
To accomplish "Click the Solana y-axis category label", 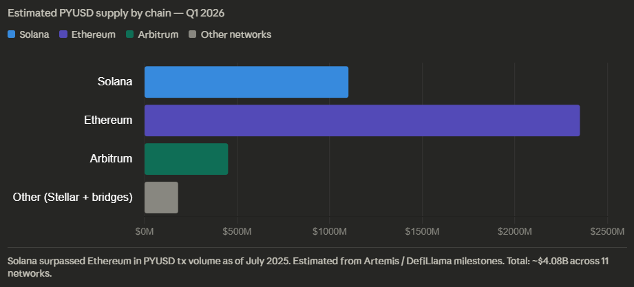I will pos(115,82).
